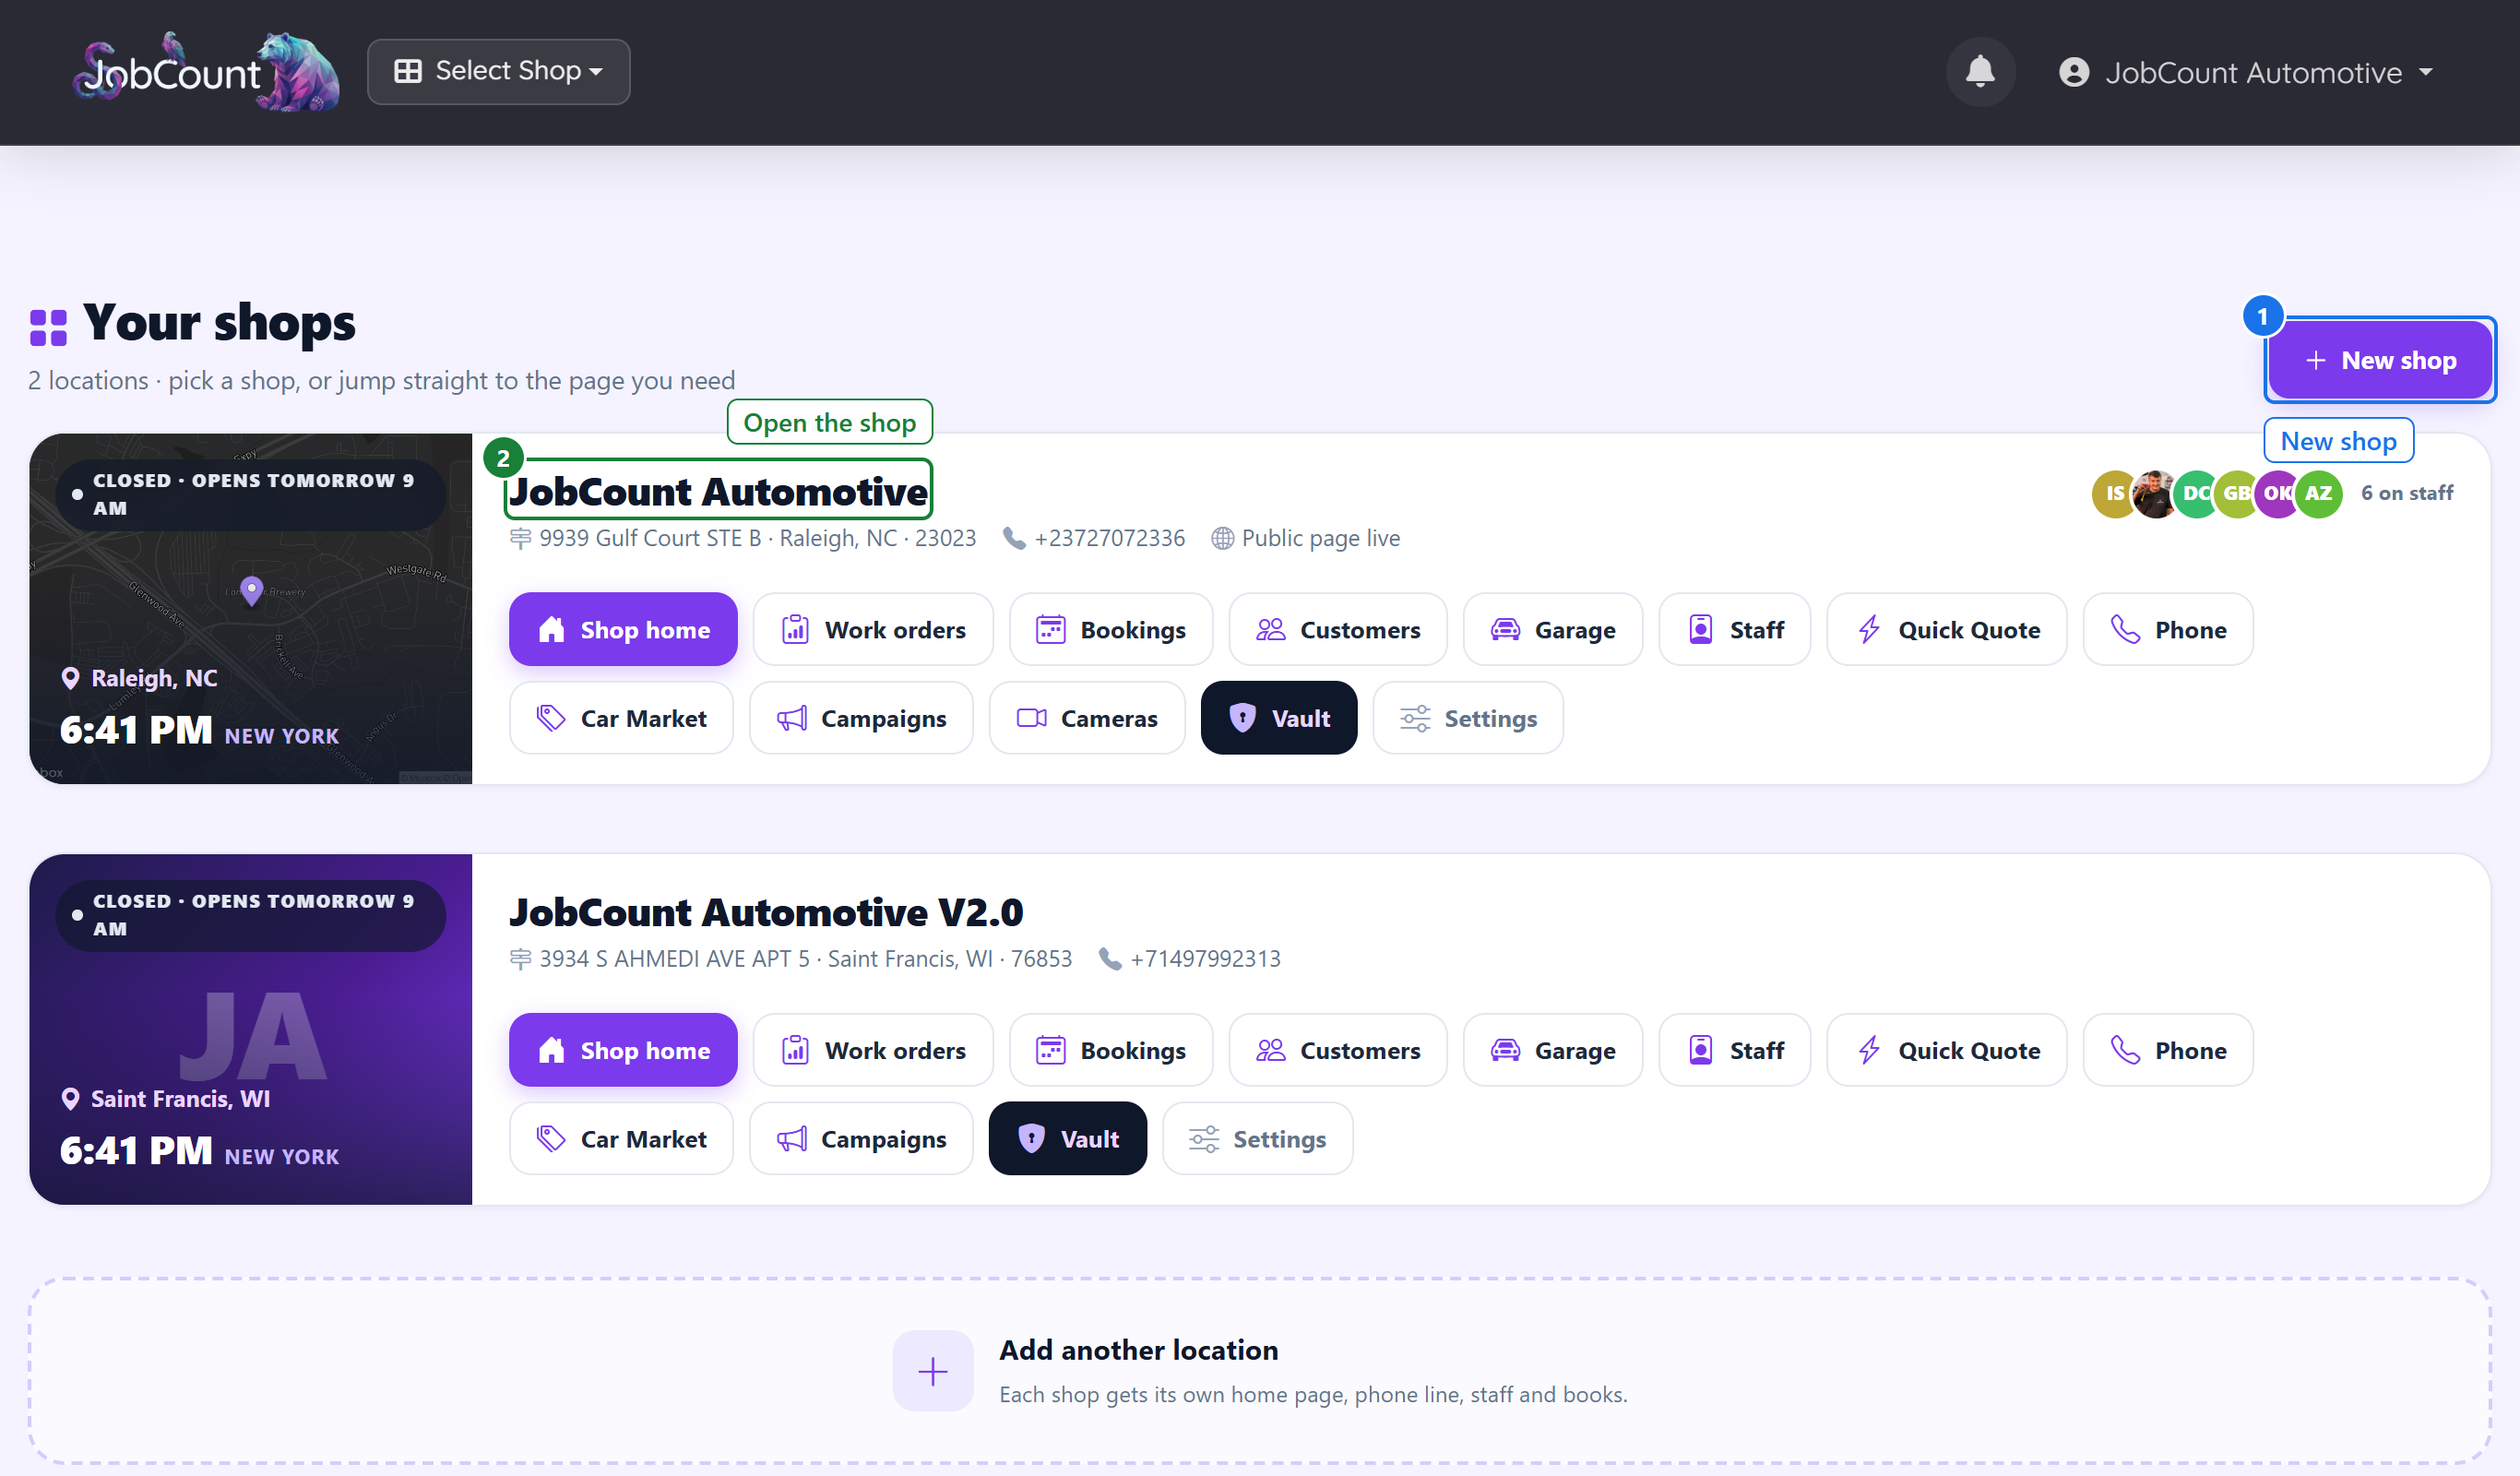The width and height of the screenshot is (2520, 1476).
Task: Click the JobCount logo
Action: point(206,72)
